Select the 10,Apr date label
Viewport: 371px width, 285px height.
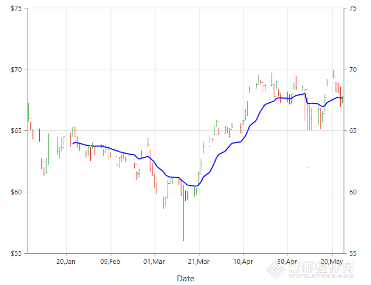point(243,262)
